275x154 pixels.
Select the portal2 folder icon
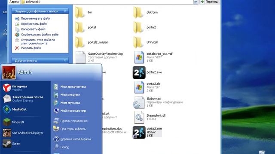(138, 27)
